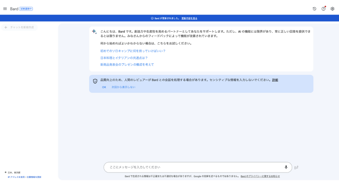339x190 pixels.
Task: Click the plus icon for new chat
Action: coord(6,27)
